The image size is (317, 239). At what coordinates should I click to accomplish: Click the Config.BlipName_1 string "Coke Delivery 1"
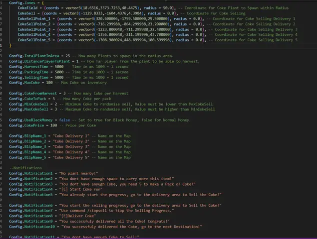(x=71, y=136)
